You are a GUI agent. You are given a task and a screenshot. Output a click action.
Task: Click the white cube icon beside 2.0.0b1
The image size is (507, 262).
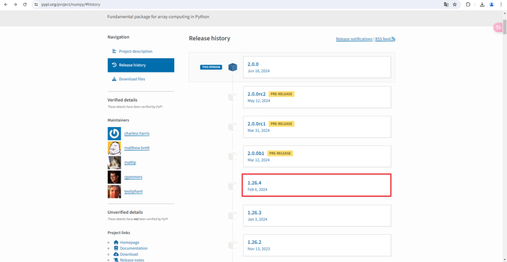coord(233,157)
